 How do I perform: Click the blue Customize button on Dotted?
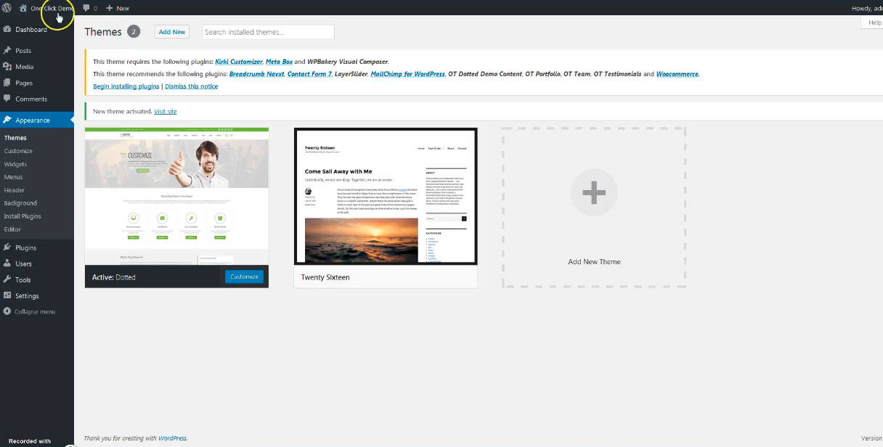(244, 276)
